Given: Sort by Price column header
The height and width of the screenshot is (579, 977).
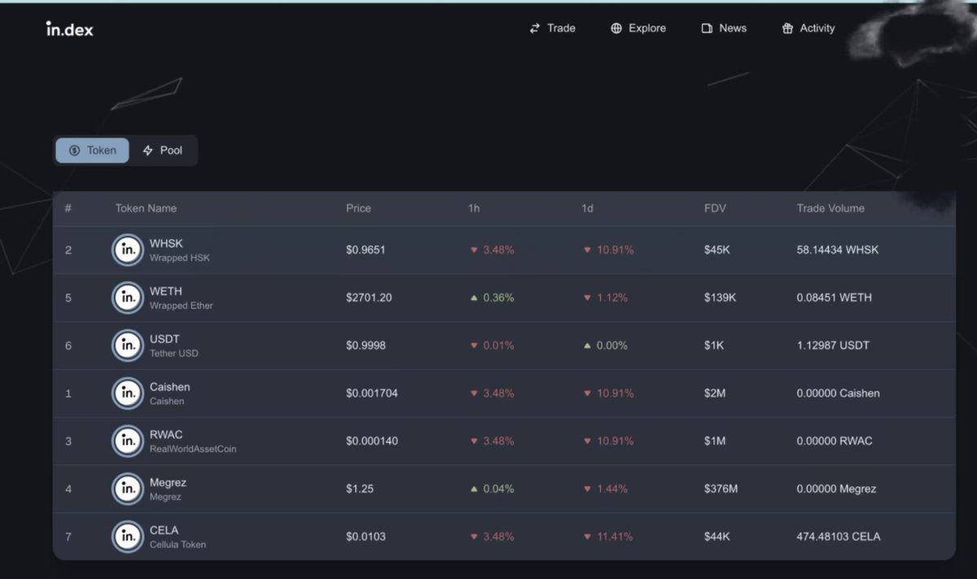Looking at the screenshot, I should pyautogui.click(x=358, y=208).
